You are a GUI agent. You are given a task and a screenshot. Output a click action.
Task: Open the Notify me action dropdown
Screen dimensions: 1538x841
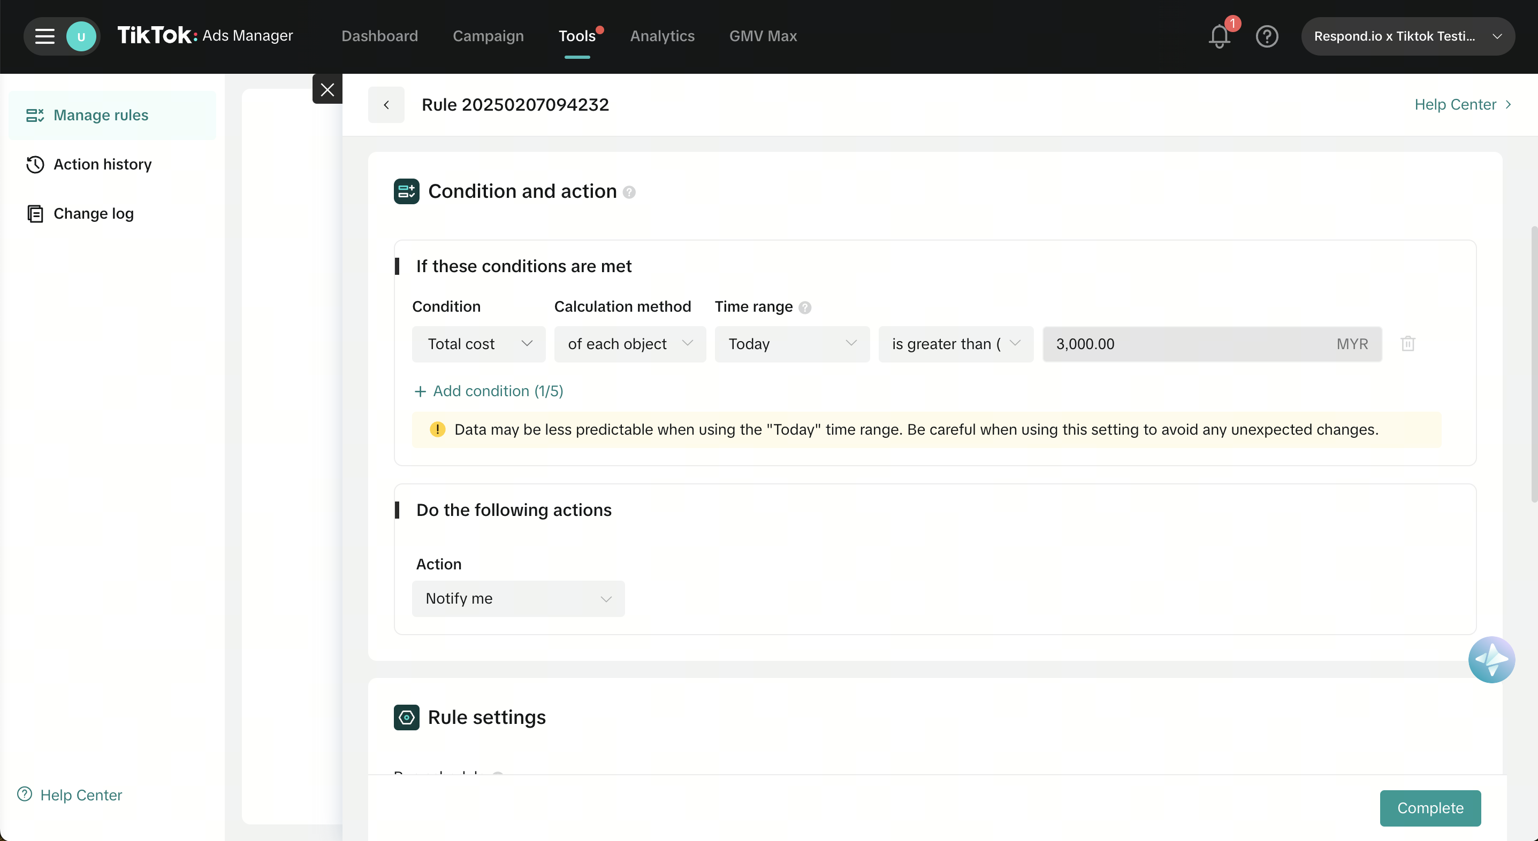point(517,598)
